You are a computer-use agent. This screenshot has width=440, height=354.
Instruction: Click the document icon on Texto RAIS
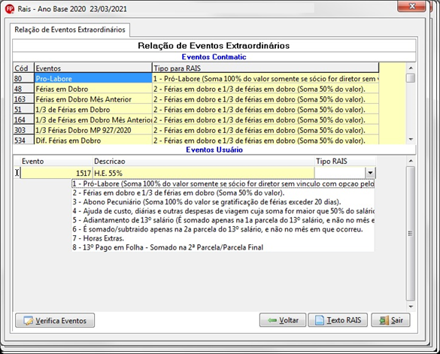coord(320,320)
